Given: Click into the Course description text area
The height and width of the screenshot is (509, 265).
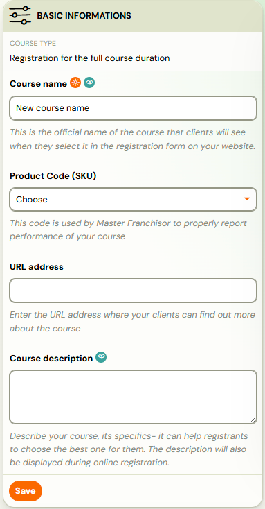Looking at the screenshot, I should [133, 397].
